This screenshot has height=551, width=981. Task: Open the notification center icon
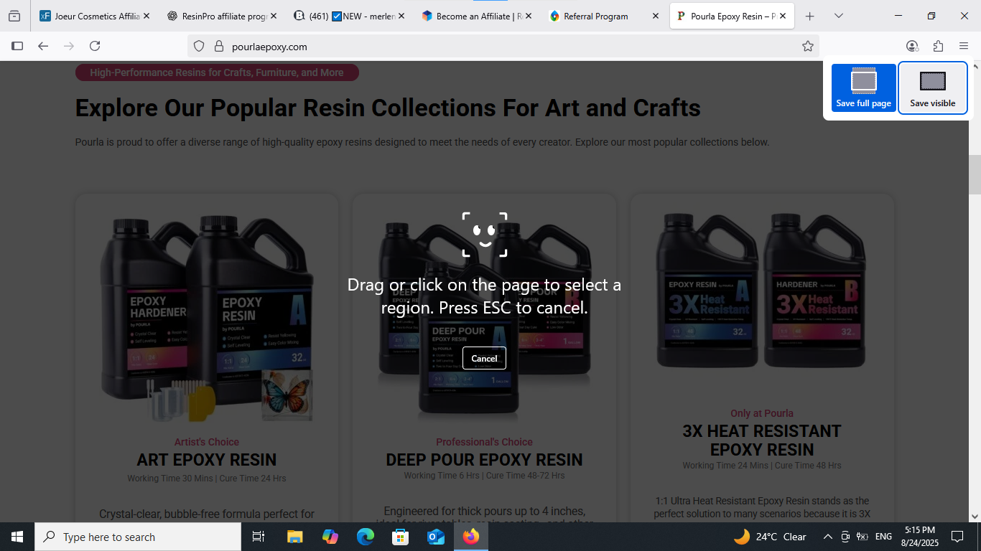tap(957, 537)
